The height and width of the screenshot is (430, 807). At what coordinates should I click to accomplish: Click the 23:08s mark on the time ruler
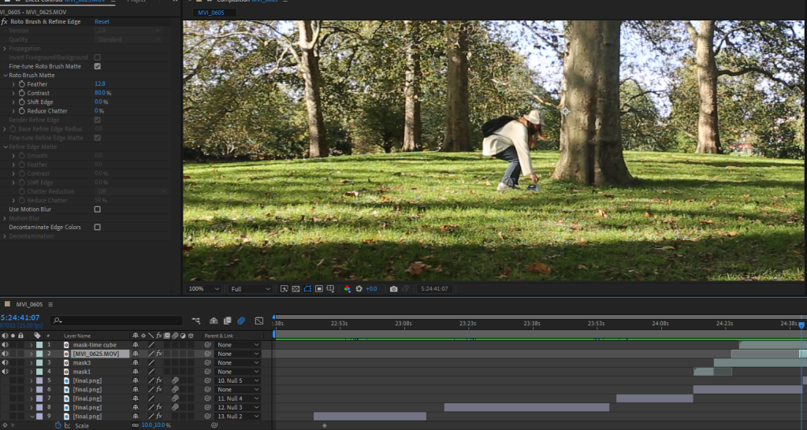(x=403, y=324)
